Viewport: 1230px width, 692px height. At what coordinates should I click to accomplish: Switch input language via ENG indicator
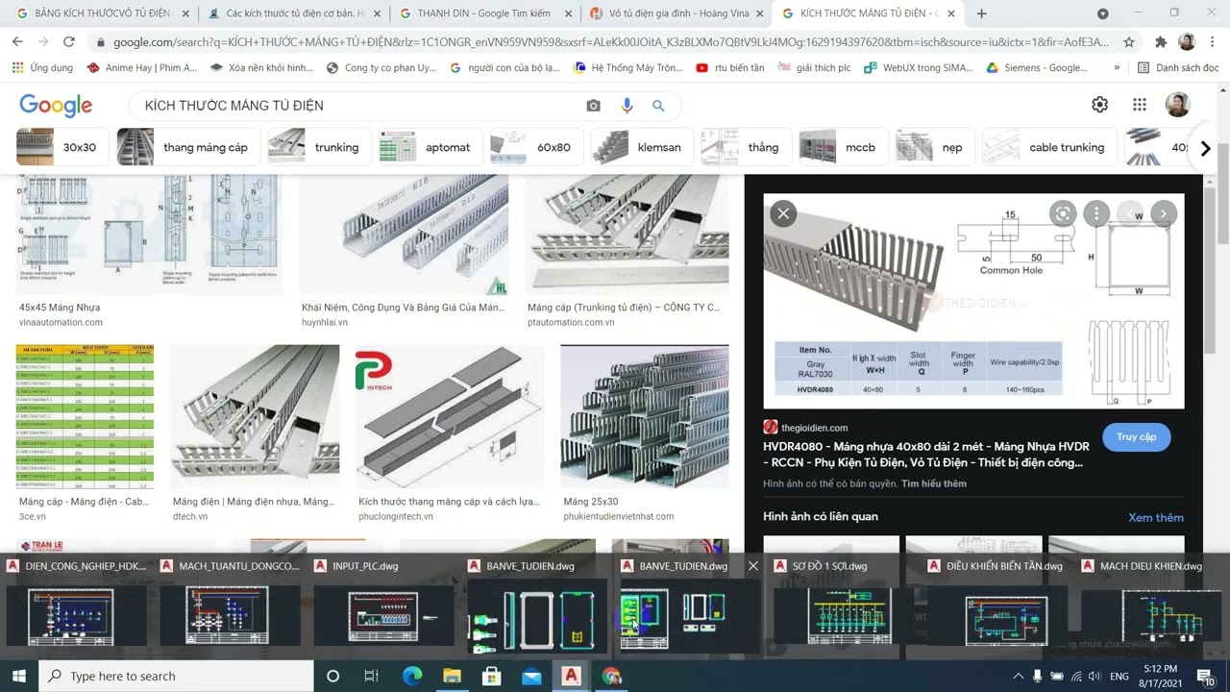pyautogui.click(x=1119, y=677)
